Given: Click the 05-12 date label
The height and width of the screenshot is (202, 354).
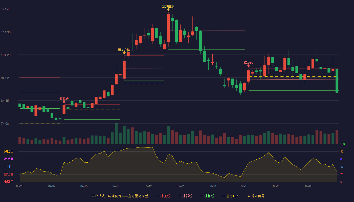Looking at the screenshot, I should coord(148,186).
